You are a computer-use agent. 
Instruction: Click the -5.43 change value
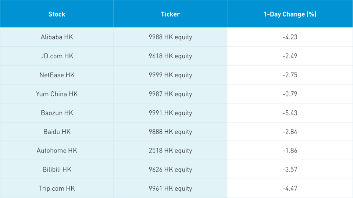point(290,113)
